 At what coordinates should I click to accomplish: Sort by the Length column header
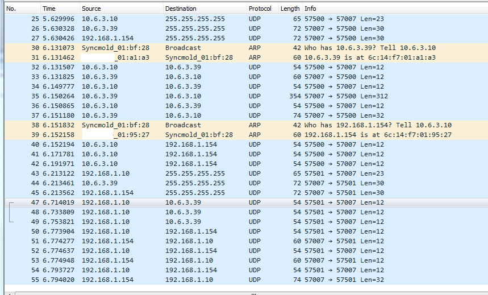click(290, 9)
